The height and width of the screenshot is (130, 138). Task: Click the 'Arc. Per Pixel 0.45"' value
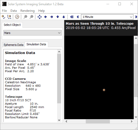31,68
